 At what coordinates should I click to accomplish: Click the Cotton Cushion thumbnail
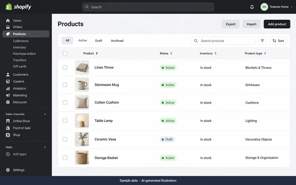tap(82, 102)
